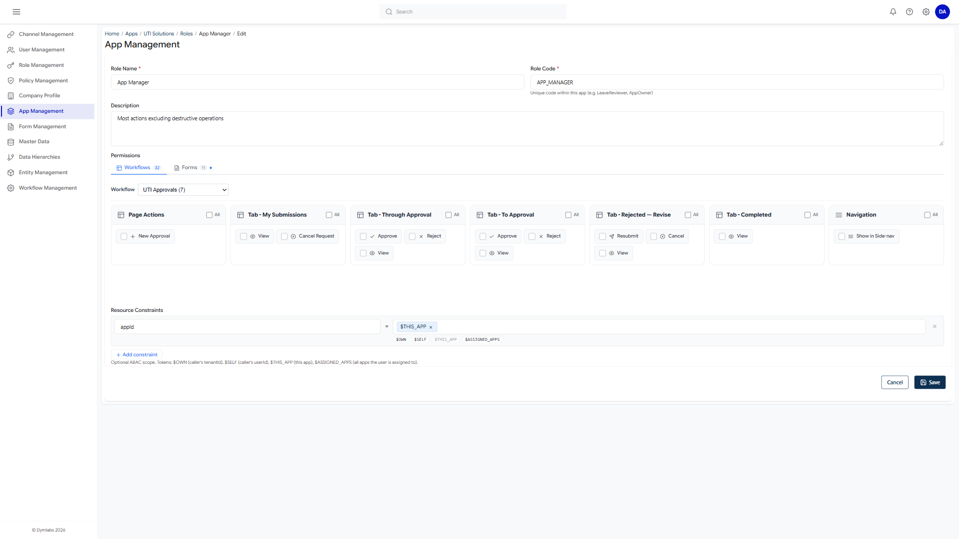Enable Show in Side-nav checkbox
959x539 pixels.
tap(842, 237)
